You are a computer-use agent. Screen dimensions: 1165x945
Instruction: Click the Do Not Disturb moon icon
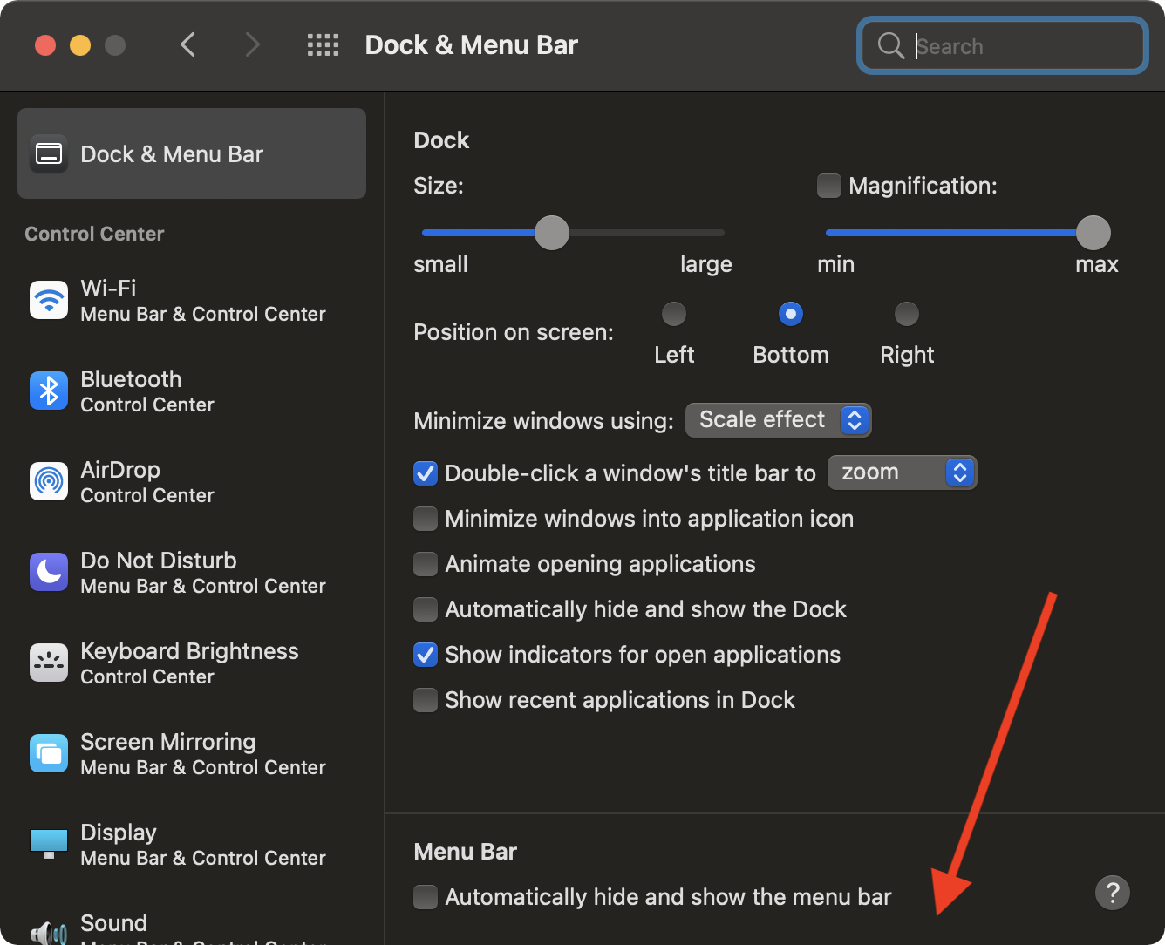click(x=49, y=573)
